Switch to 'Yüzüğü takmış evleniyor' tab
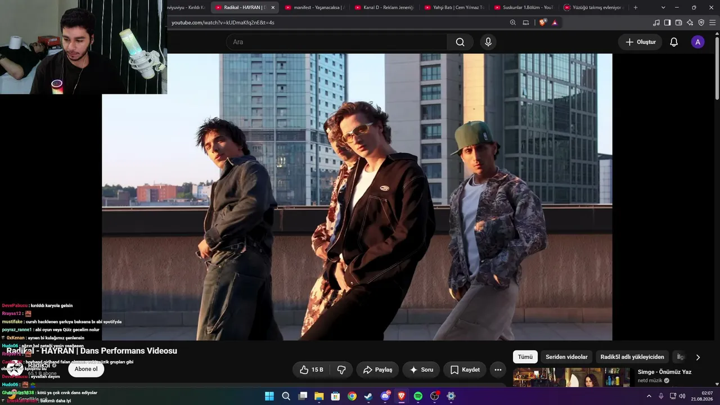Viewport: 720px width, 405px height. point(593,7)
